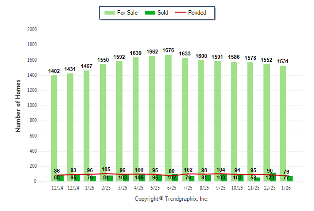Select the 6/25 For Sale bar at 1676
The image size is (314, 211).
(168, 112)
